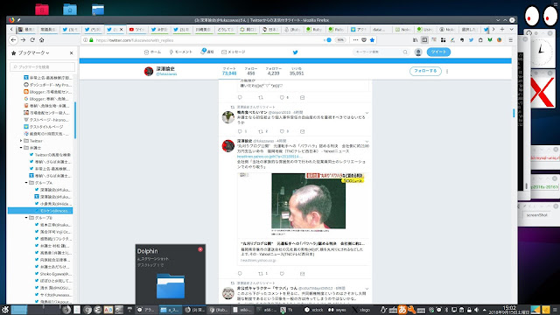Image resolution: width=560 pixels, height=315 pixels.
Task: Click the Dolphin folder preview thumbnail
Action: click(171, 286)
